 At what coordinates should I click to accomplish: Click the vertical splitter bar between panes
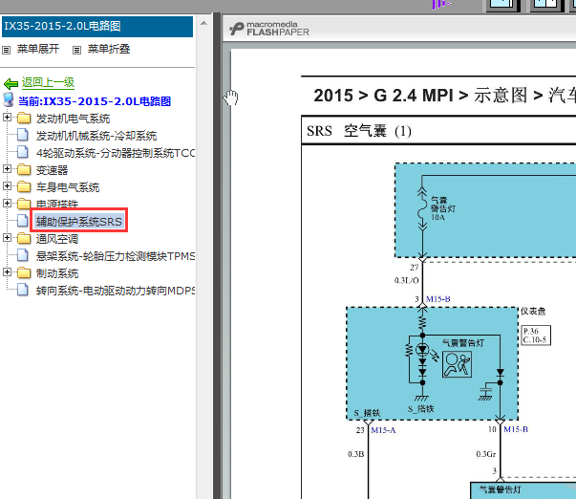217,255
